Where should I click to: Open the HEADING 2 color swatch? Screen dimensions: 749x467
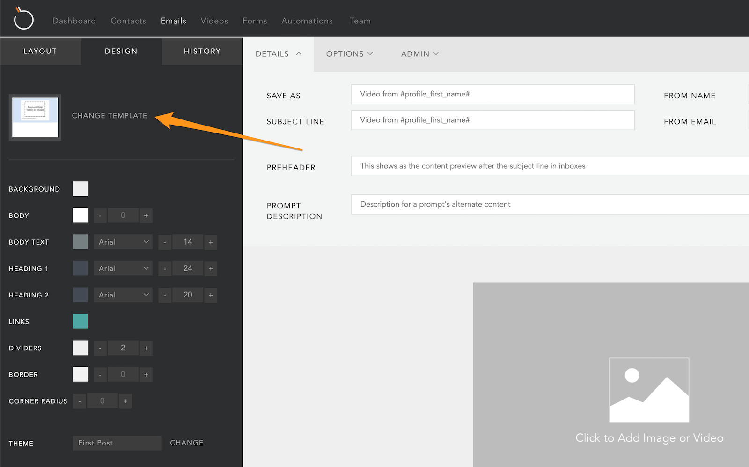click(81, 295)
